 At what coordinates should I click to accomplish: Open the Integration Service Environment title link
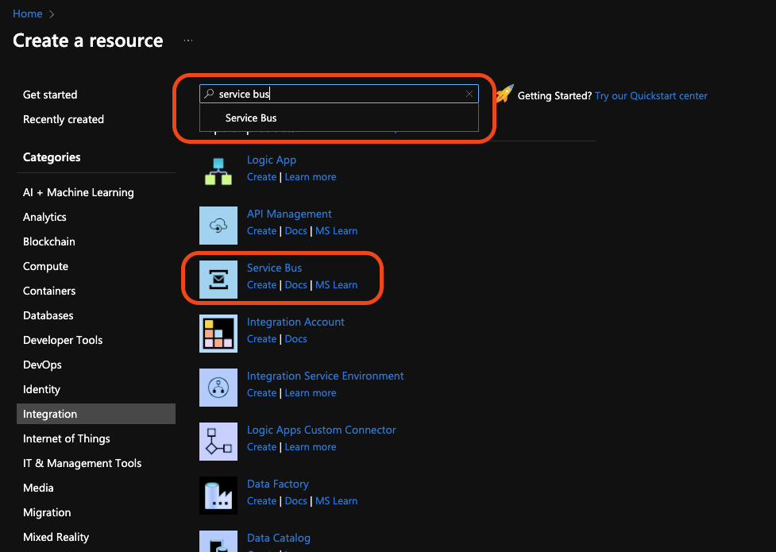(x=325, y=376)
